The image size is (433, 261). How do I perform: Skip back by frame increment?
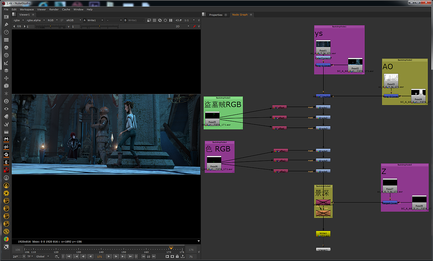click(143, 257)
